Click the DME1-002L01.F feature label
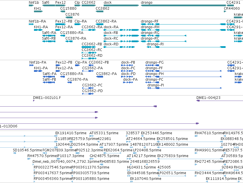 click(47, 98)
